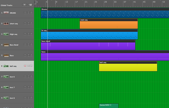Click the Inst 6 track icon

(6, 77)
